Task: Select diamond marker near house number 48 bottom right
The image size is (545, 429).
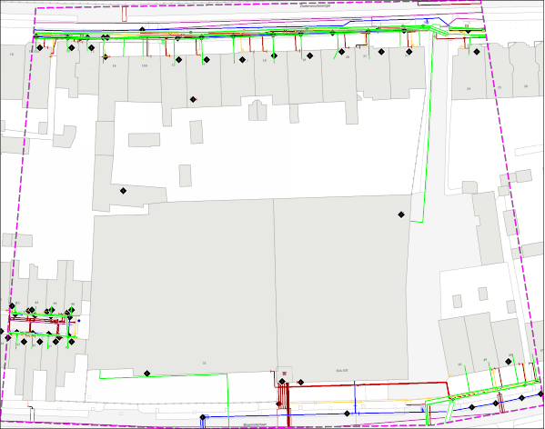Action: click(x=509, y=362)
